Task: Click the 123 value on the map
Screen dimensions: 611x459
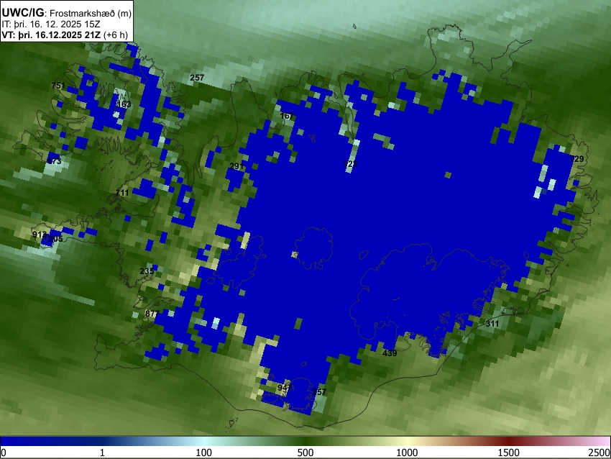Action: click(351, 164)
